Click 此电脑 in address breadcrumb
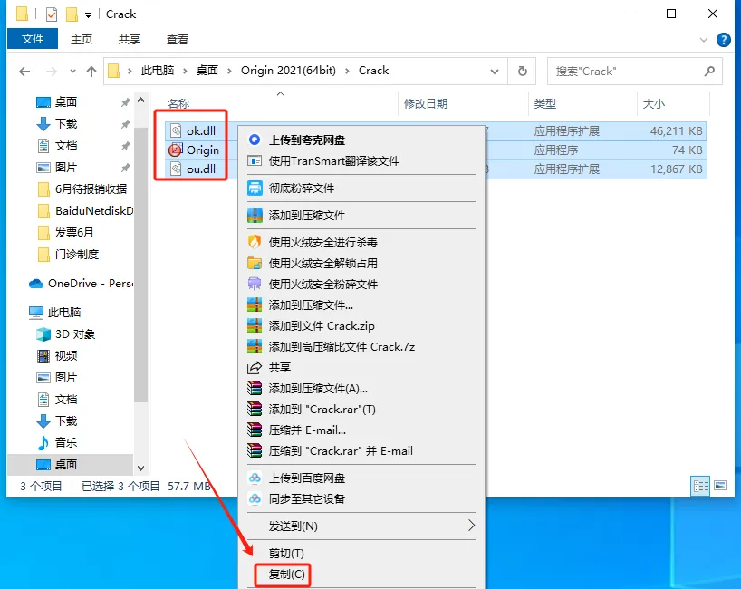 point(158,71)
